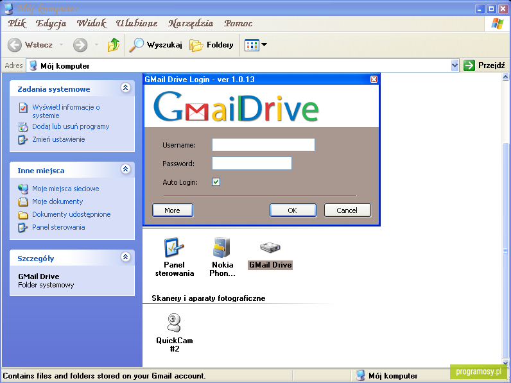Image resolution: width=511 pixels, height=383 pixels.
Task: Open the Pomoc menu
Action: coord(238,23)
